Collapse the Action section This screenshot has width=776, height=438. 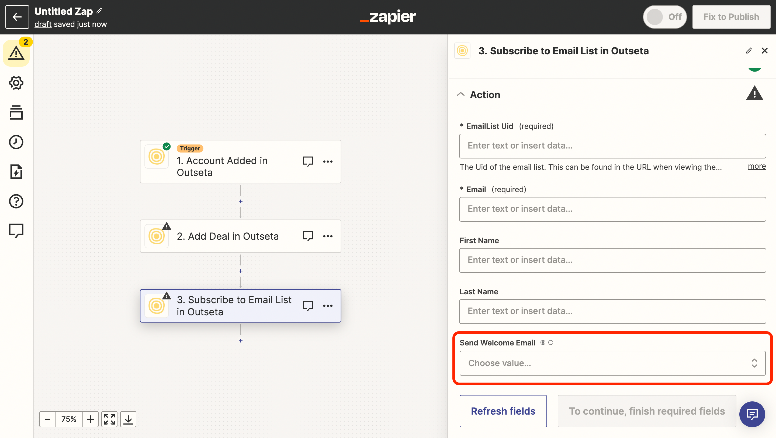(x=460, y=94)
